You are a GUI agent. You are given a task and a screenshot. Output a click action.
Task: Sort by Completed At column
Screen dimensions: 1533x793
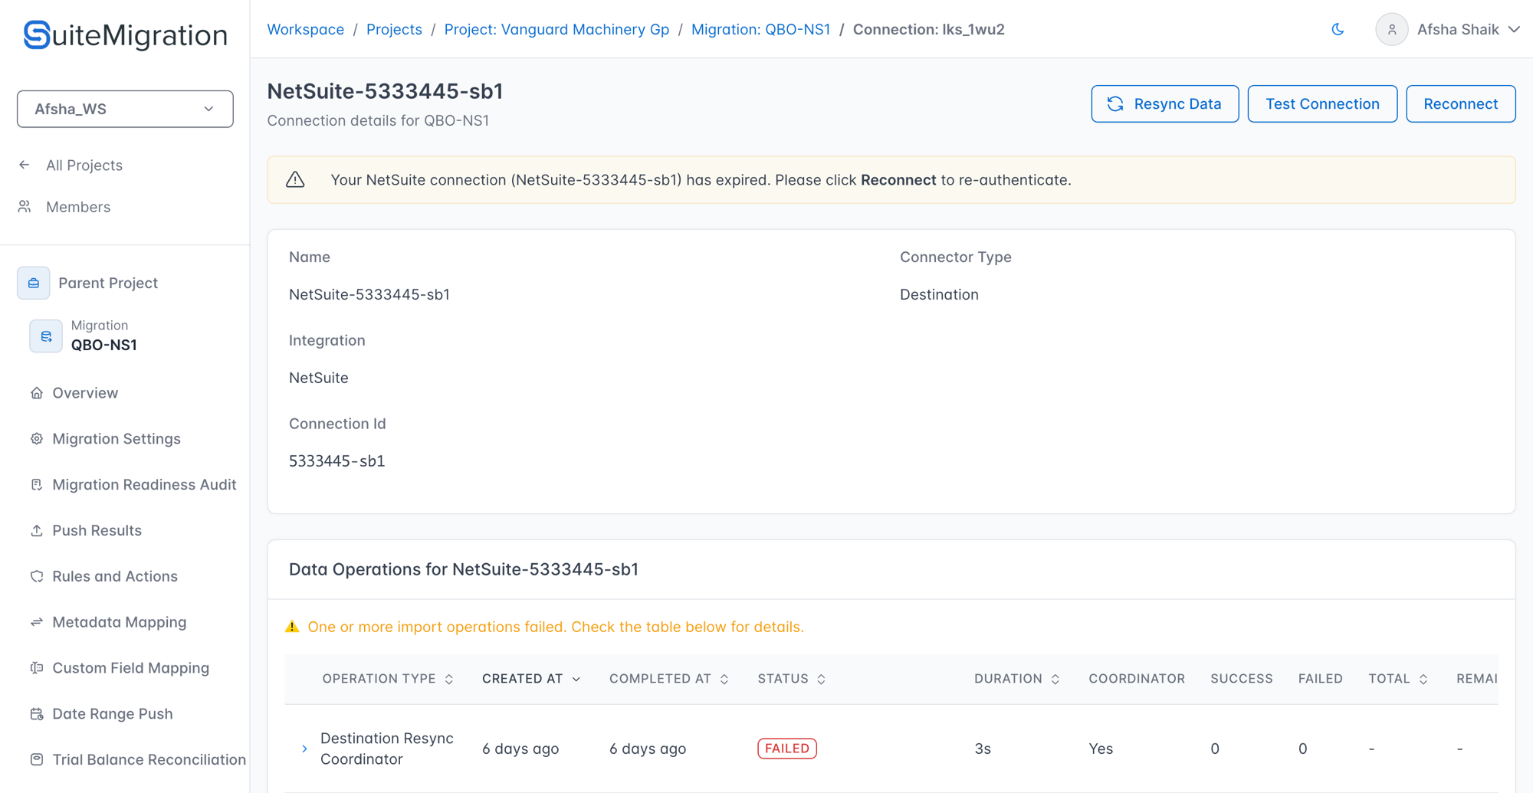tap(669, 679)
